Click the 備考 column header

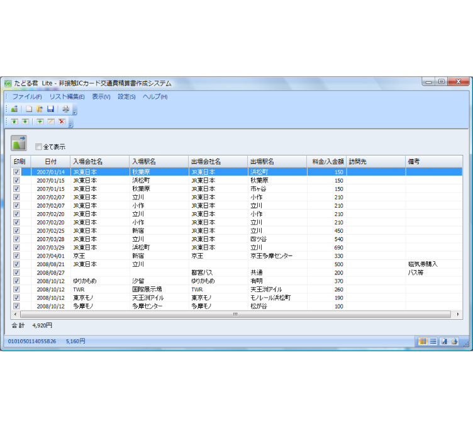click(x=434, y=162)
